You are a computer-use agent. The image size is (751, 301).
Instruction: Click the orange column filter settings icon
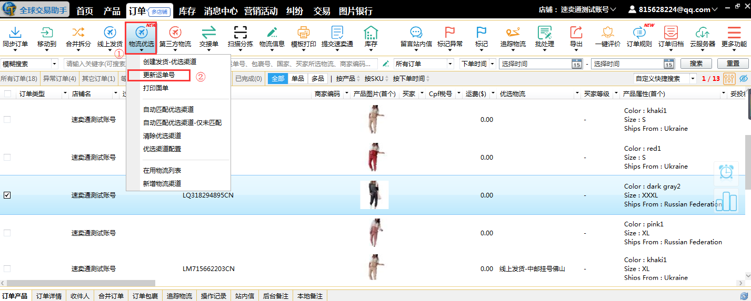pos(729,79)
